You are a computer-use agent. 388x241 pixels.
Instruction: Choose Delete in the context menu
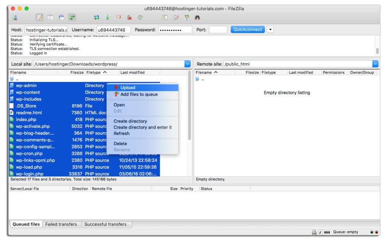pos(142,144)
